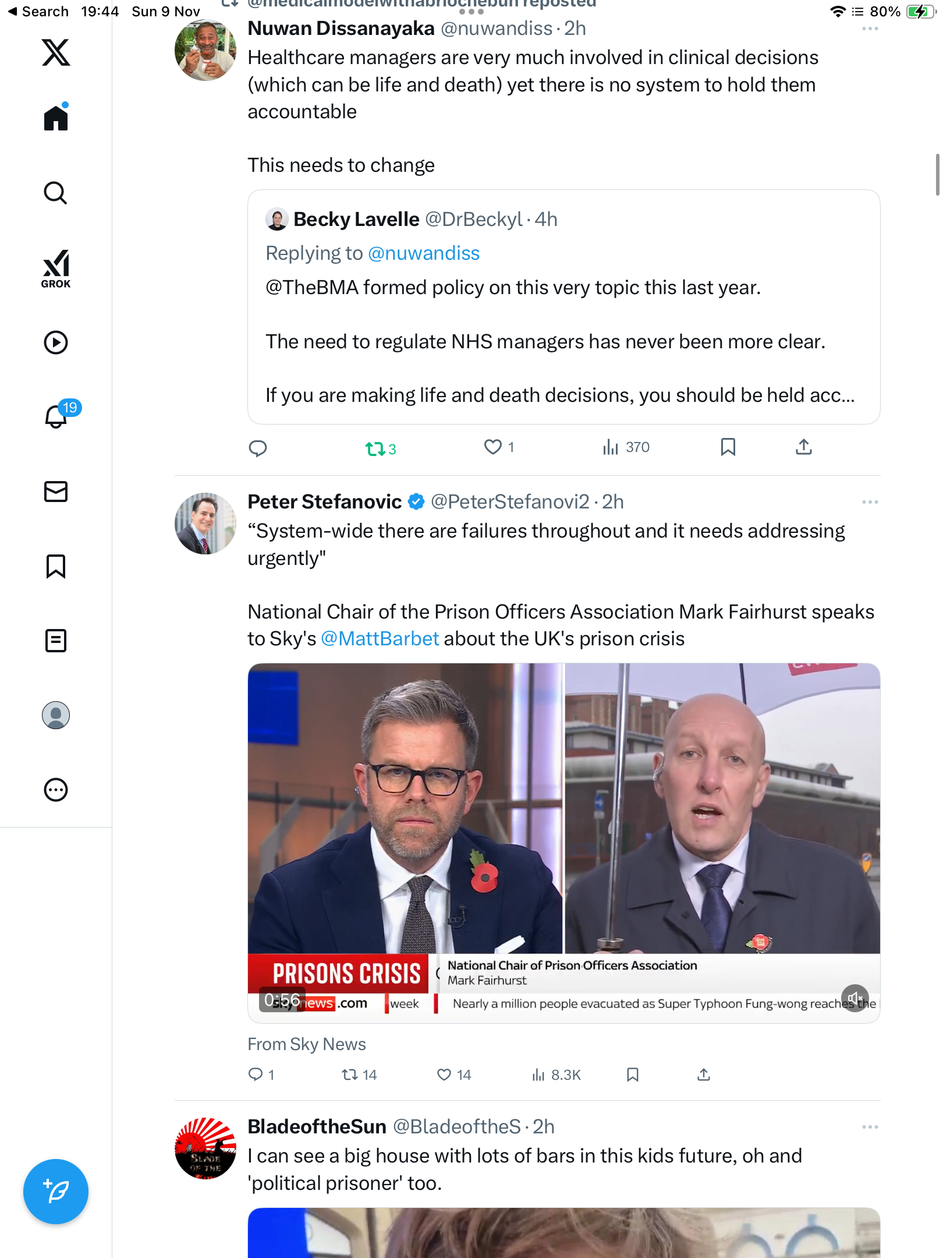Compose a new post
943x1258 pixels.
point(56,1191)
